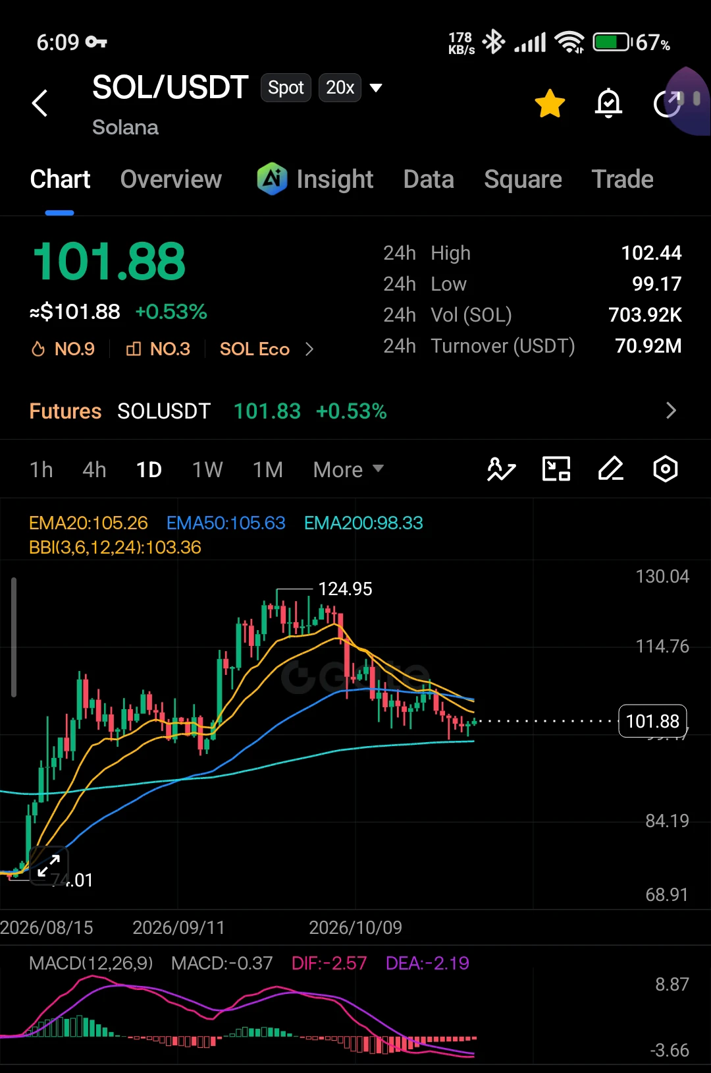
Task: Tap the flame NO.9 hot rank
Action: 63,349
